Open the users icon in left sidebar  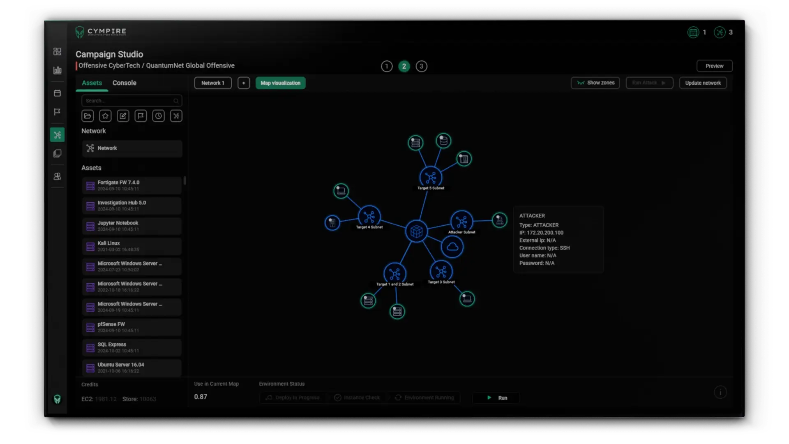pos(57,176)
